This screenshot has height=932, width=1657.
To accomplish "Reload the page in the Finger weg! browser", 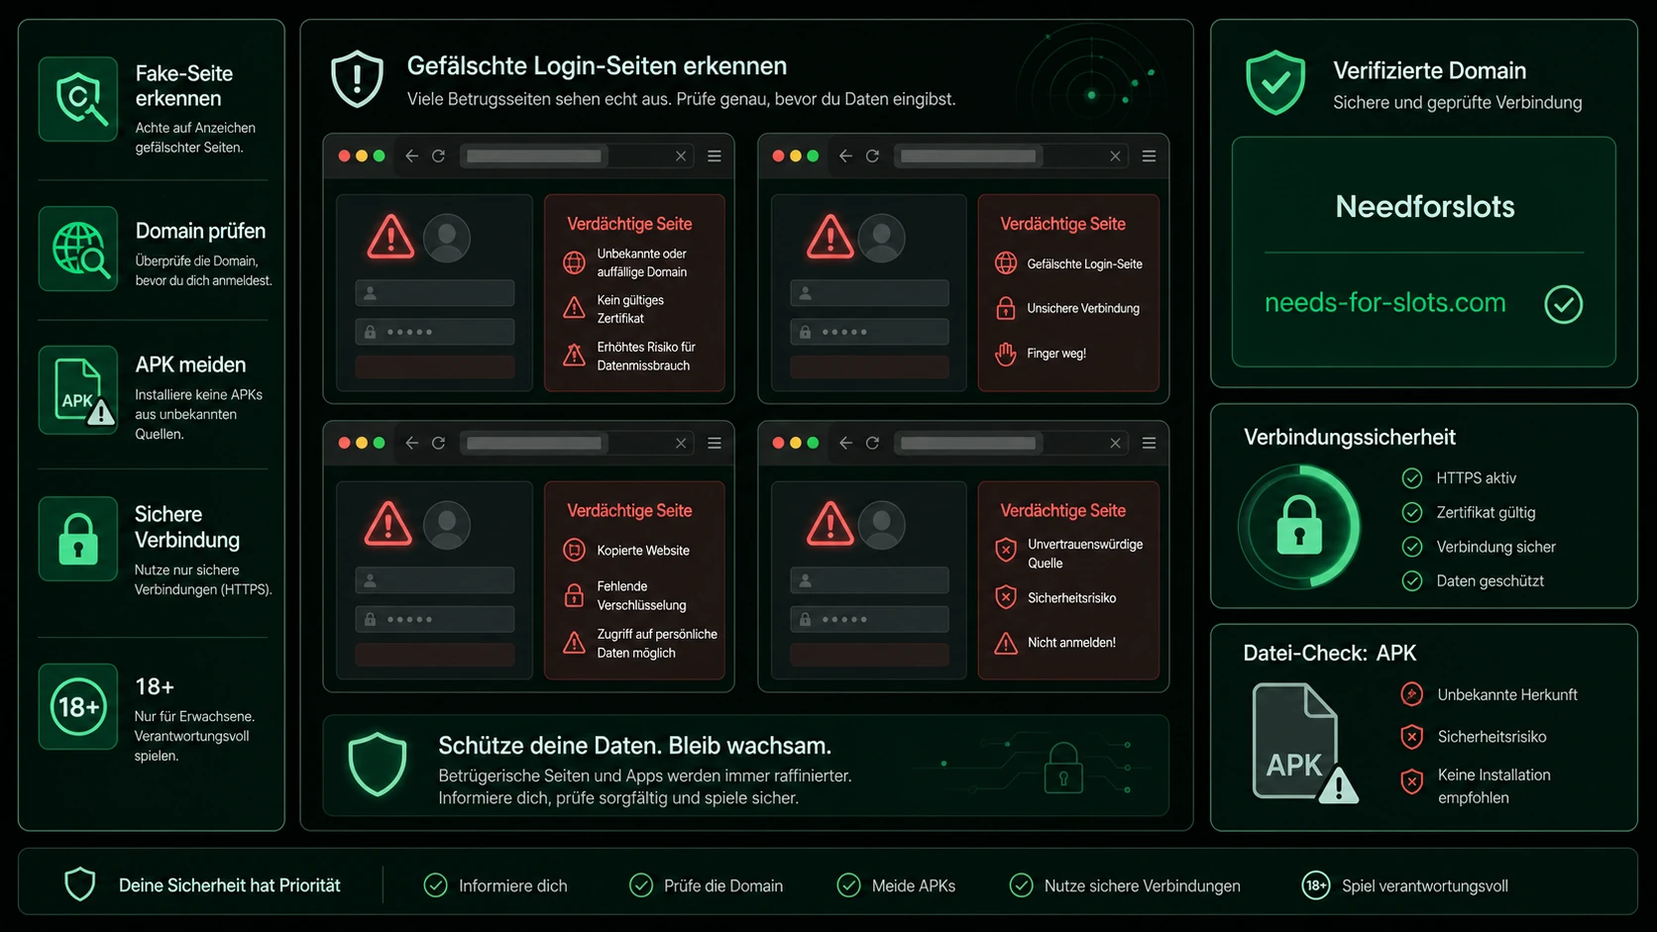I will (873, 156).
